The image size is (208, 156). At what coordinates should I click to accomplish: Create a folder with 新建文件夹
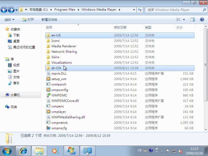[49, 20]
